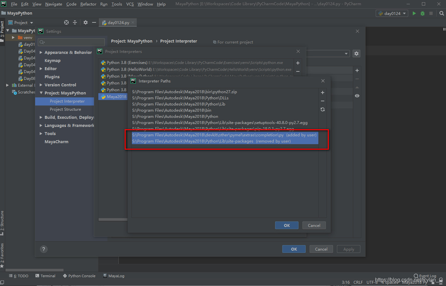
Task: Select Project Structure in settings tree
Action: pyautogui.click(x=65, y=109)
